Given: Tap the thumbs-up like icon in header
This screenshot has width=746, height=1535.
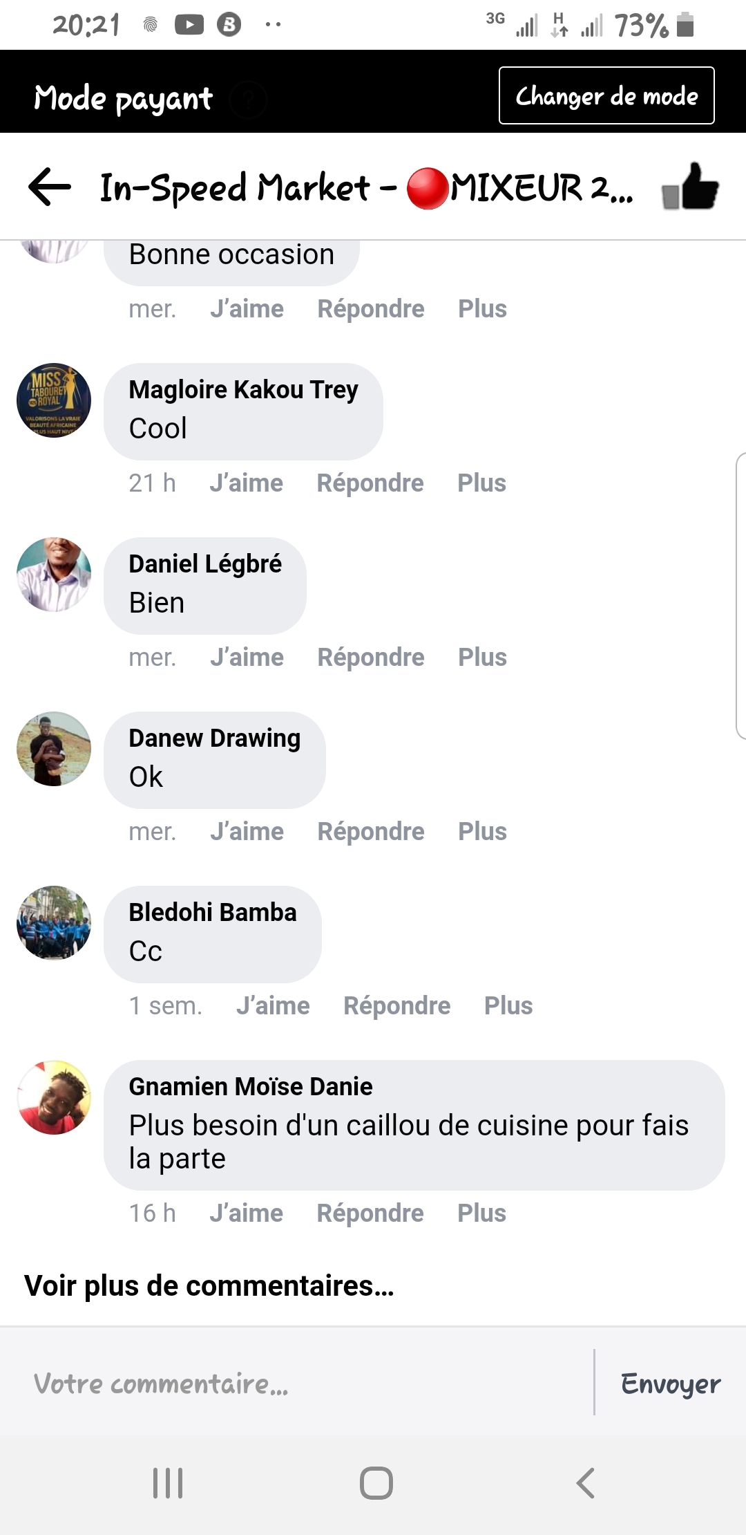Looking at the screenshot, I should (690, 187).
